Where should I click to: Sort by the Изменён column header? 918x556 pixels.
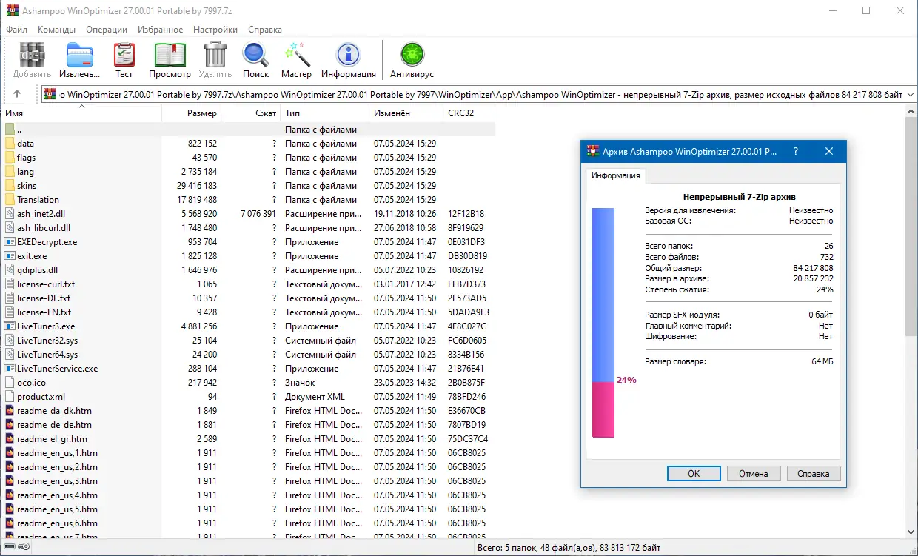(406, 113)
